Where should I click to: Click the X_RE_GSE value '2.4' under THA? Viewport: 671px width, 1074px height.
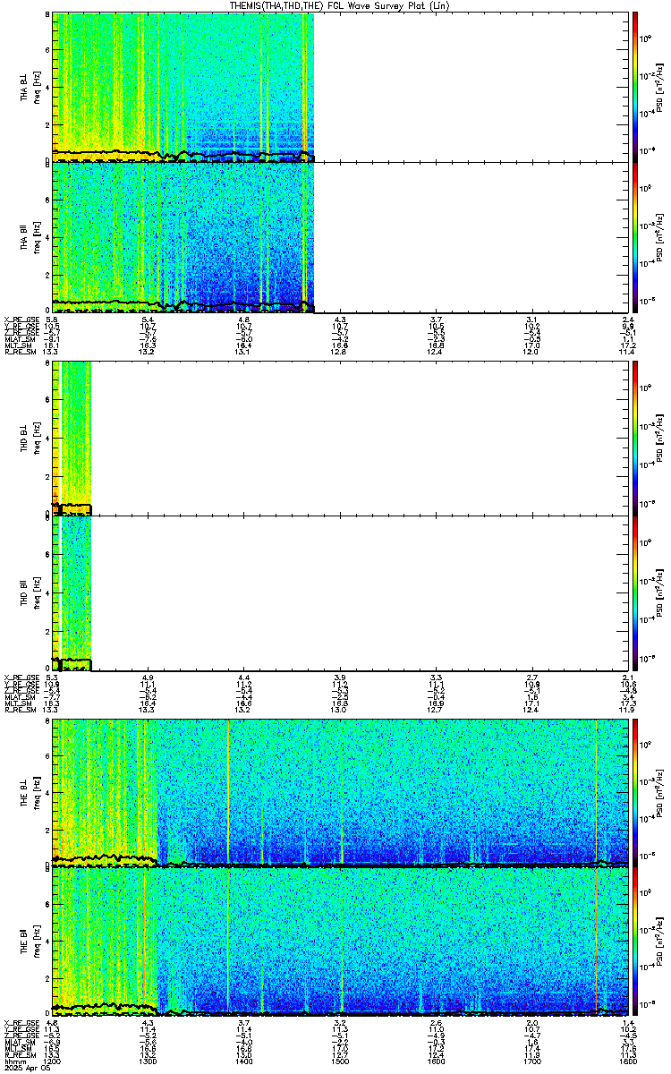click(x=627, y=320)
